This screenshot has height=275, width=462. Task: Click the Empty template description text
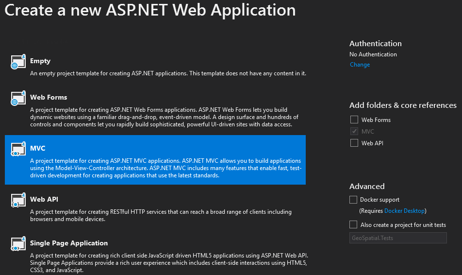[x=168, y=73]
